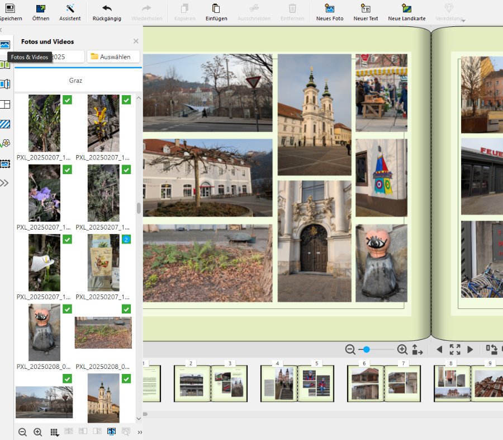Image resolution: width=503 pixels, height=440 pixels.
Task: Open the cliparts flower sidebar icon
Action: click(x=5, y=143)
